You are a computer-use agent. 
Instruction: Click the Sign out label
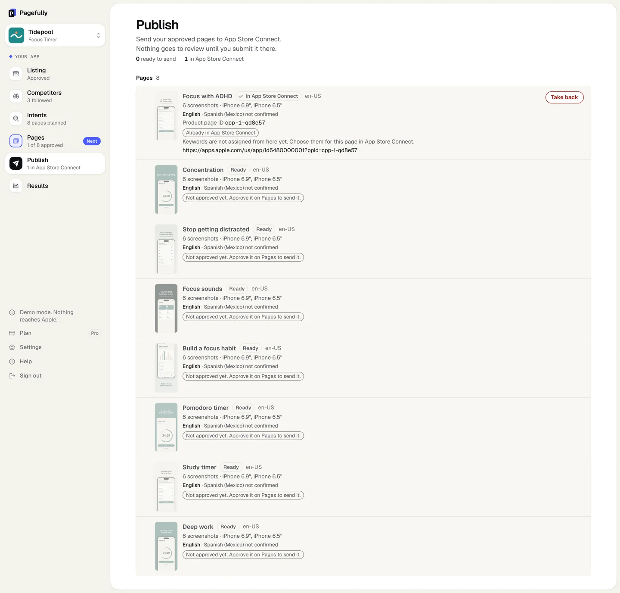tap(31, 376)
